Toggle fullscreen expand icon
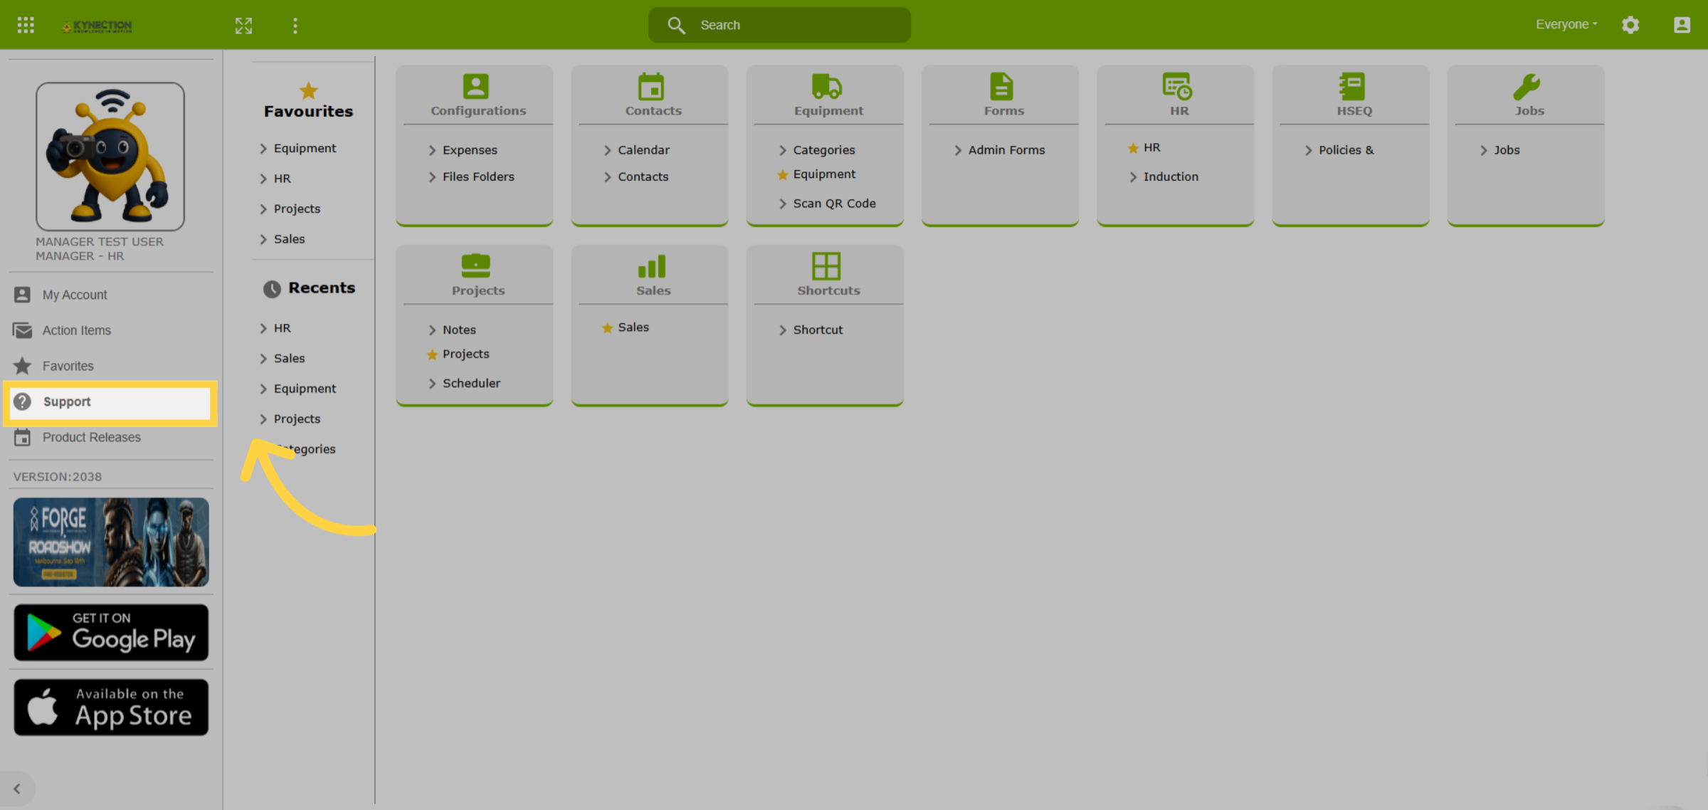 pos(244,26)
